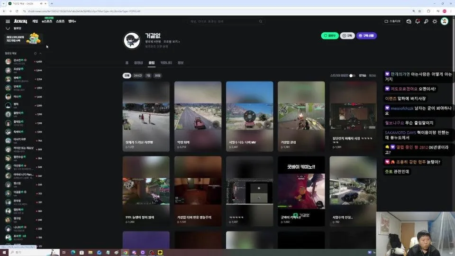The height and width of the screenshot is (256, 455).
Task: Open File Explorer from the taskbar
Action: [90, 253]
